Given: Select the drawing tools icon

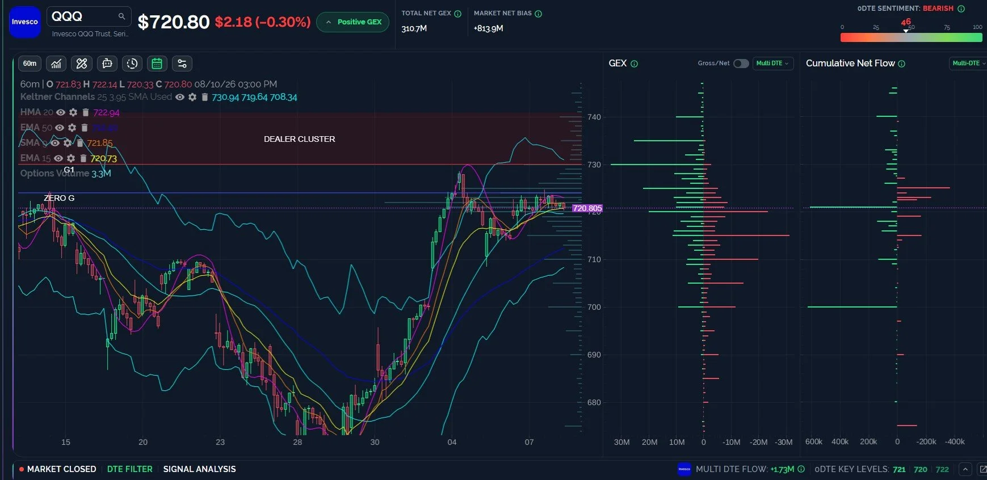Looking at the screenshot, I should pyautogui.click(x=82, y=64).
